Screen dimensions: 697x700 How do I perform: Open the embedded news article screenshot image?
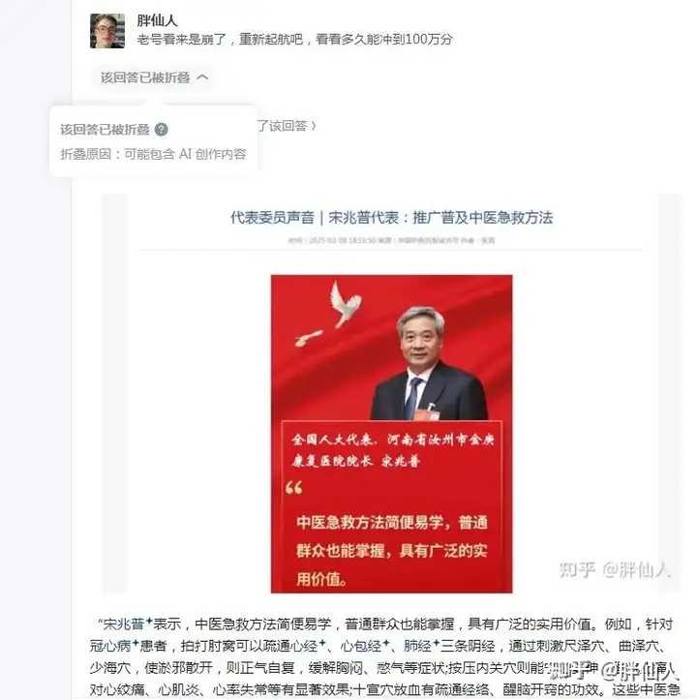click(x=391, y=394)
